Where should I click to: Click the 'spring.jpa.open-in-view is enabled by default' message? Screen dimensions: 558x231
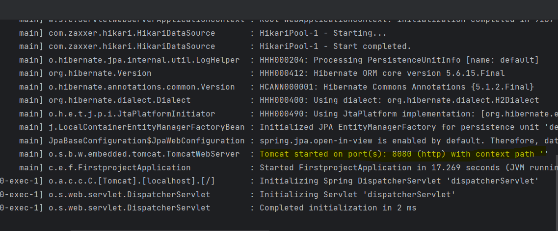[x=409, y=141]
